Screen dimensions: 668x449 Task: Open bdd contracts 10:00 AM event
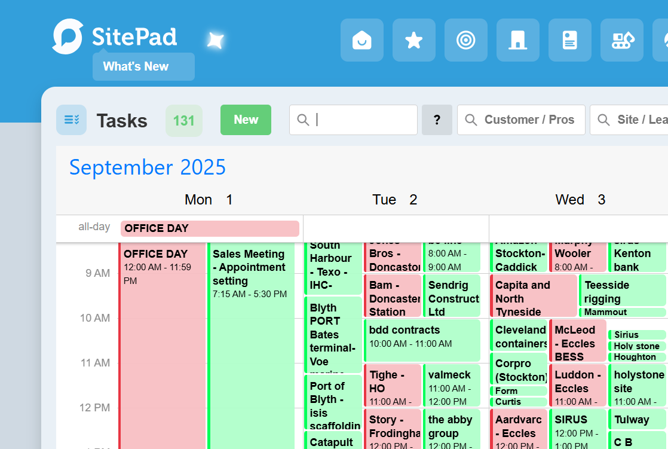[422, 341]
